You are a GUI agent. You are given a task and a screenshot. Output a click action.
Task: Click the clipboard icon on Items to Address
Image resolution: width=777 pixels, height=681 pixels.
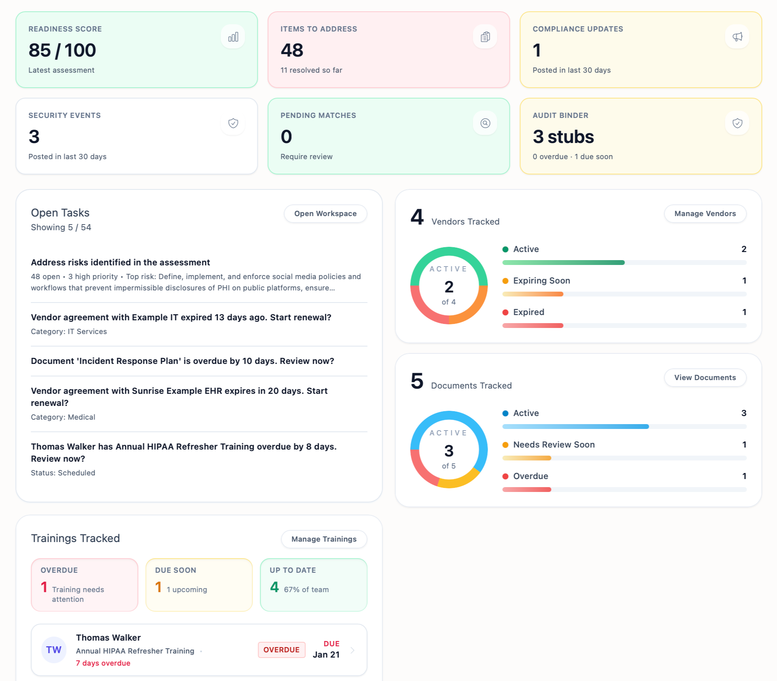point(485,36)
